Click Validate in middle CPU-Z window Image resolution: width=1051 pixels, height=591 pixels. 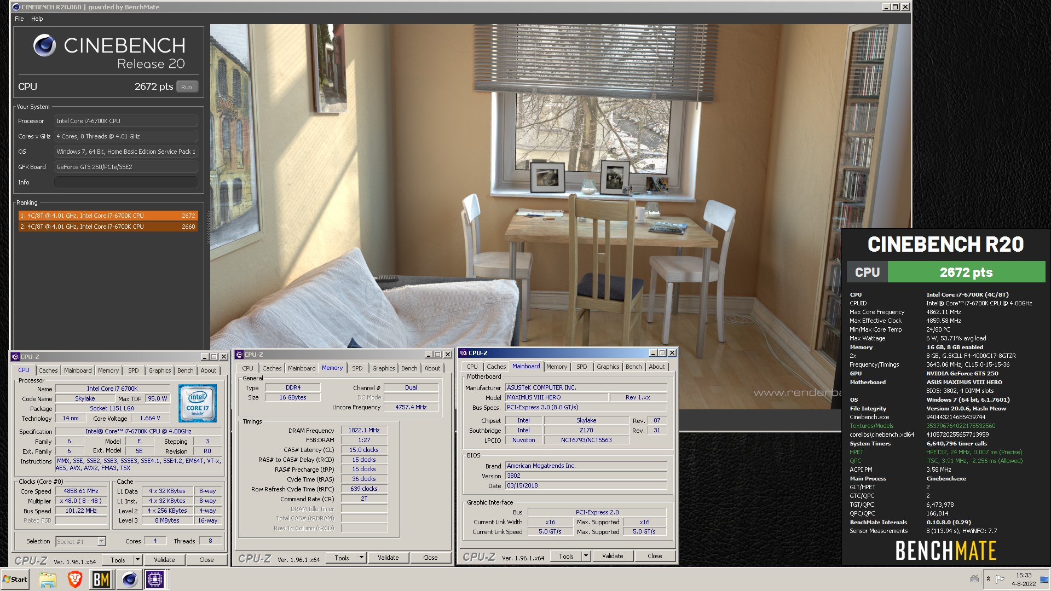(388, 558)
